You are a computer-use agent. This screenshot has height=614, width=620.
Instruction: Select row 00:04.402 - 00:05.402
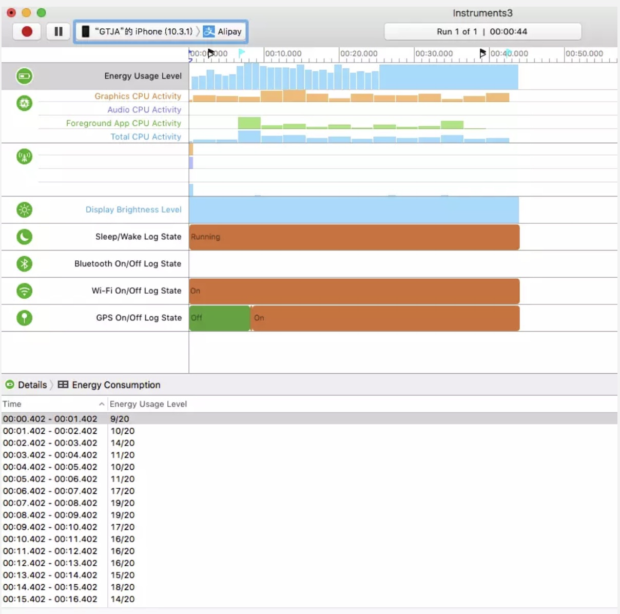309,467
